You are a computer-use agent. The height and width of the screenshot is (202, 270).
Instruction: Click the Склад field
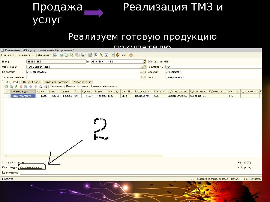213,77
